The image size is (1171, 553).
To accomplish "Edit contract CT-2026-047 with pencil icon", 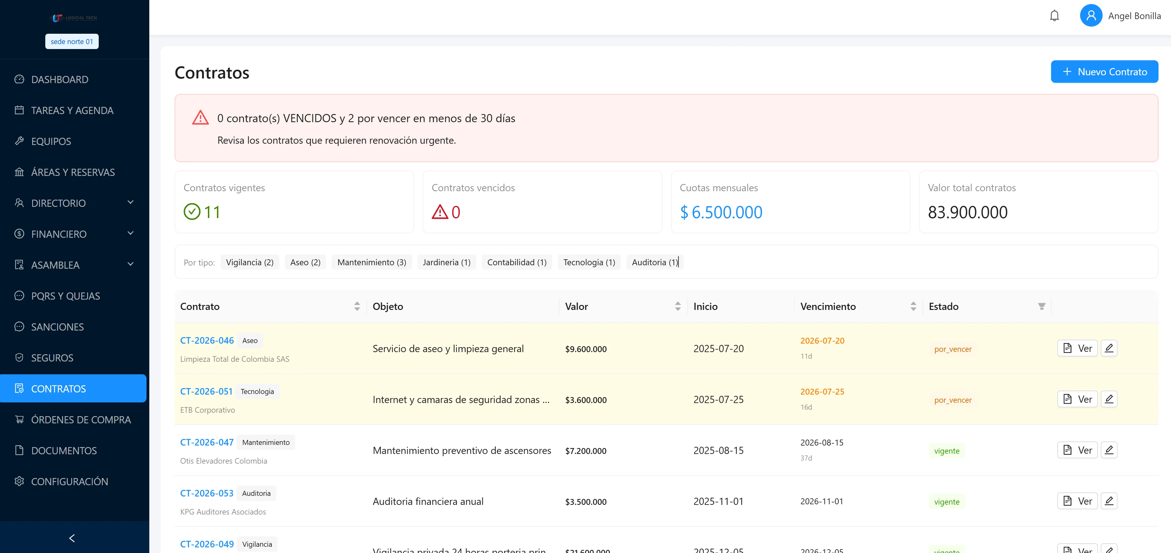I will point(1109,450).
